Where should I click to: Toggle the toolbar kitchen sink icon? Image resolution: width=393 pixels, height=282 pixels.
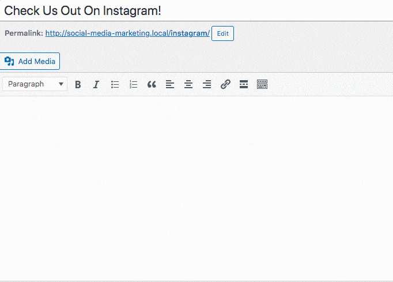pyautogui.click(x=262, y=84)
